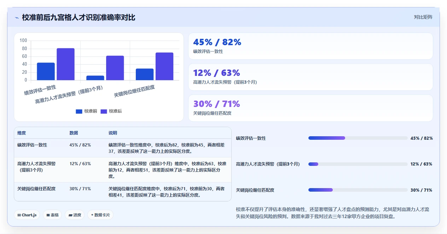This screenshot has width=447, height=234.
Task: Click the 30% / 71% progress value label
Action: 422,190
